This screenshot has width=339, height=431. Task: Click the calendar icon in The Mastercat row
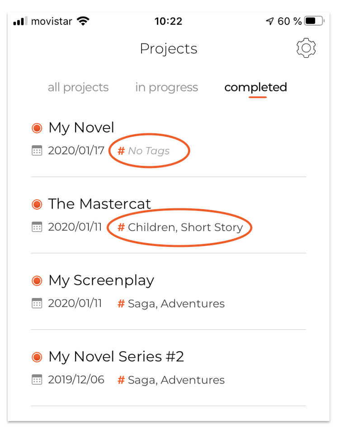[x=37, y=227]
